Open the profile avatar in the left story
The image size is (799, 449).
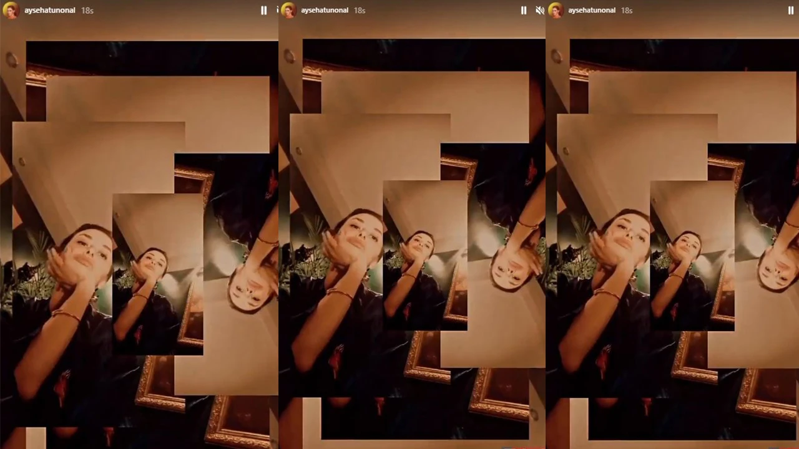click(x=11, y=11)
